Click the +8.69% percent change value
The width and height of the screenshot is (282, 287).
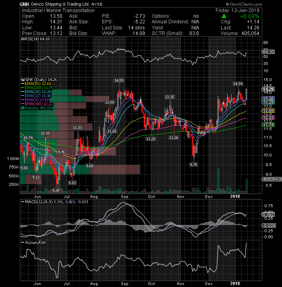tap(250, 16)
